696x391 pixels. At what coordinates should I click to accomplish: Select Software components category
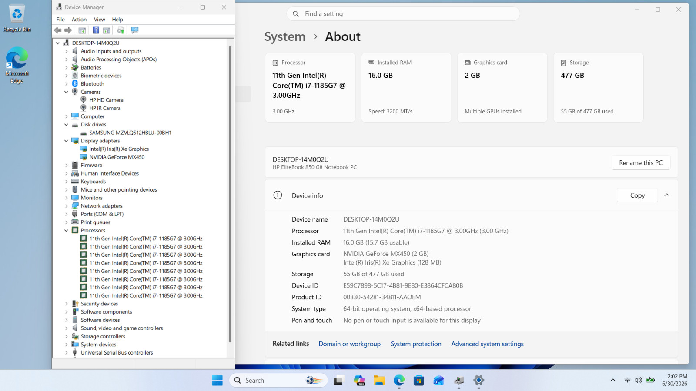tap(106, 312)
